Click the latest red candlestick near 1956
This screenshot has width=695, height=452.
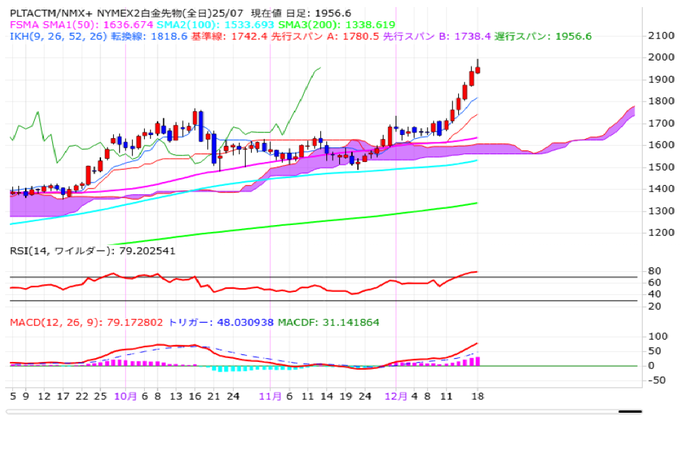[477, 69]
